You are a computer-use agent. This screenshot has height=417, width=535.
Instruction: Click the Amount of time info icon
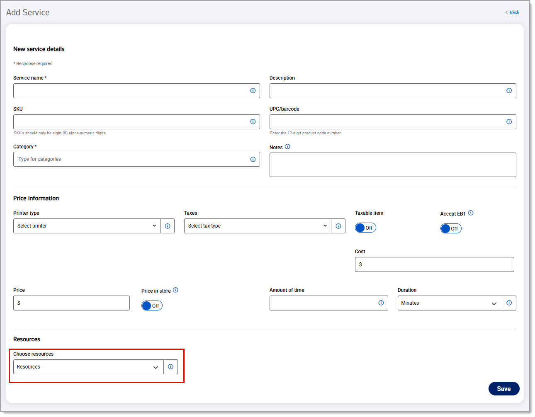(x=381, y=303)
